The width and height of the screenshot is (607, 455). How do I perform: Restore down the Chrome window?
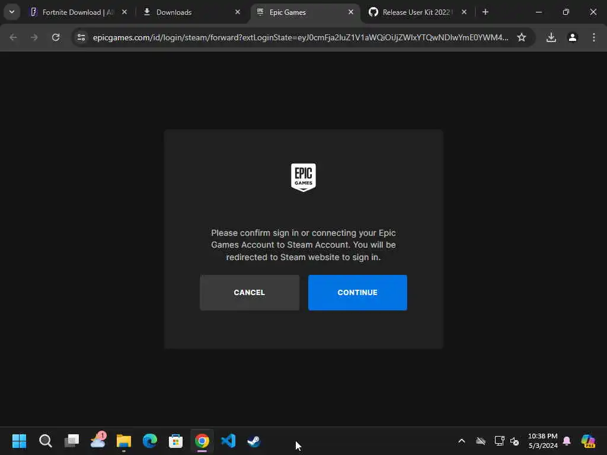tap(566, 12)
